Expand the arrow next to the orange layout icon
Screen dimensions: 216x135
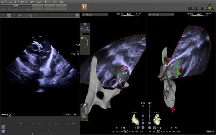(x=88, y=7)
